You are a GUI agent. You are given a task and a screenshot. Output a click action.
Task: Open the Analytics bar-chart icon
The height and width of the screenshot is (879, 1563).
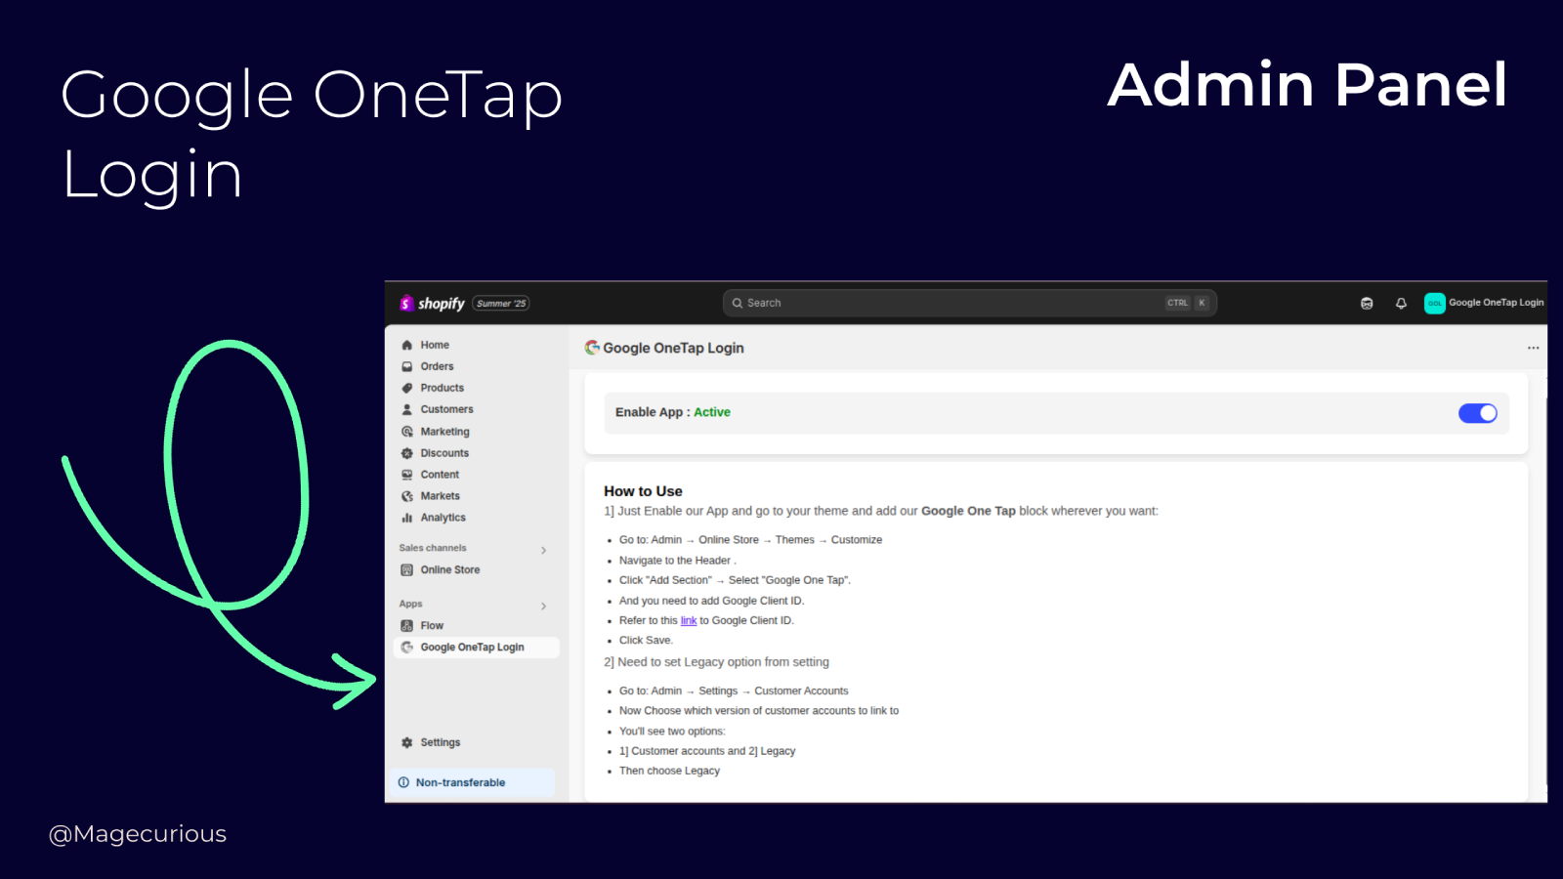coord(407,518)
